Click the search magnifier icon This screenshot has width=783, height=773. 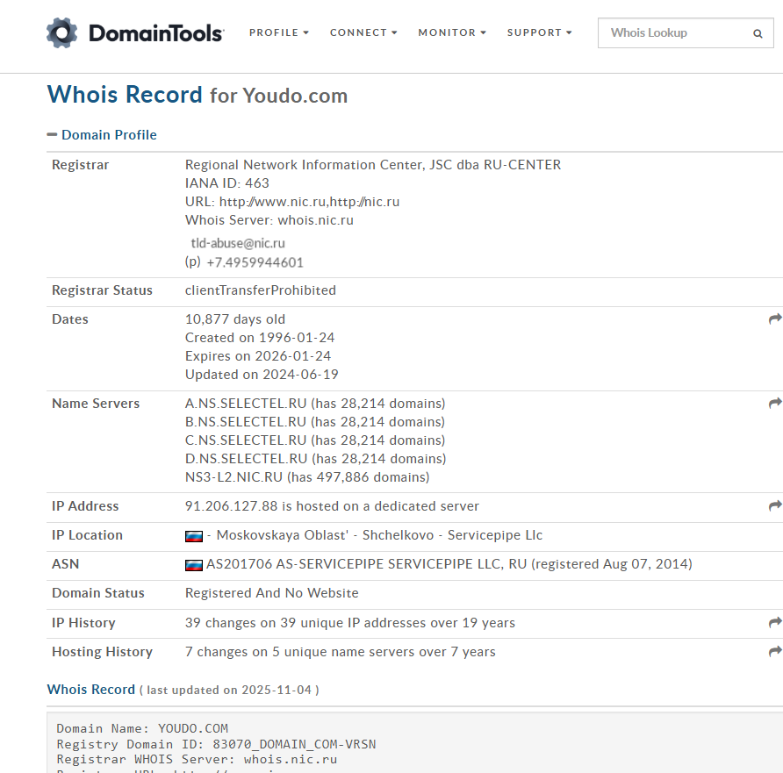(758, 34)
